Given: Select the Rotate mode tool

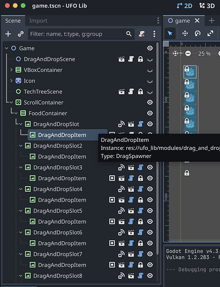Looking at the screenshot, I should point(198,33).
